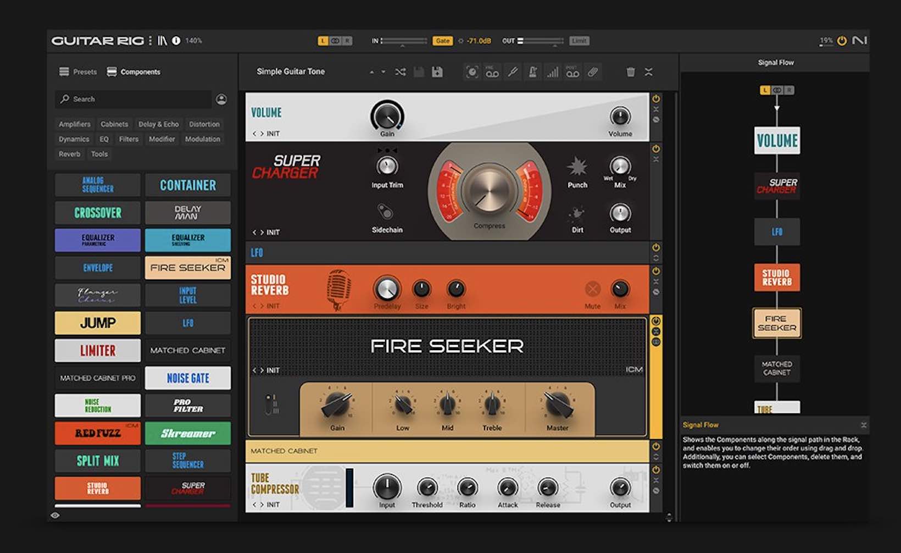Image resolution: width=901 pixels, height=553 pixels.
Task: Click the info icon next to Guitar Rig logo
Action: point(176,41)
